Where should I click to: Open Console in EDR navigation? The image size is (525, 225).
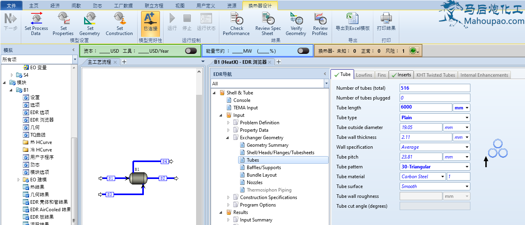click(242, 100)
